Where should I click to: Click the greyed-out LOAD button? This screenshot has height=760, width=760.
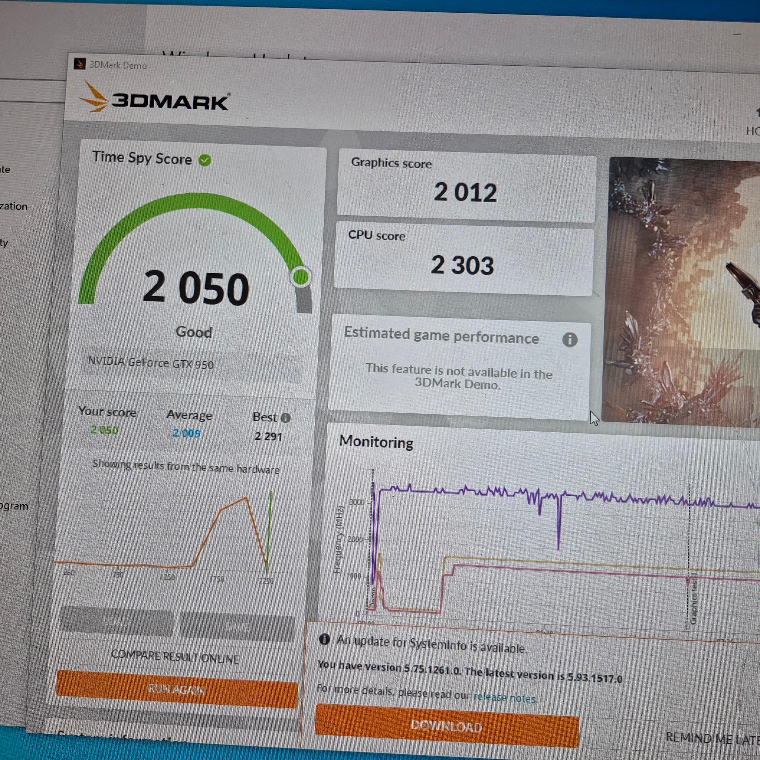click(117, 622)
